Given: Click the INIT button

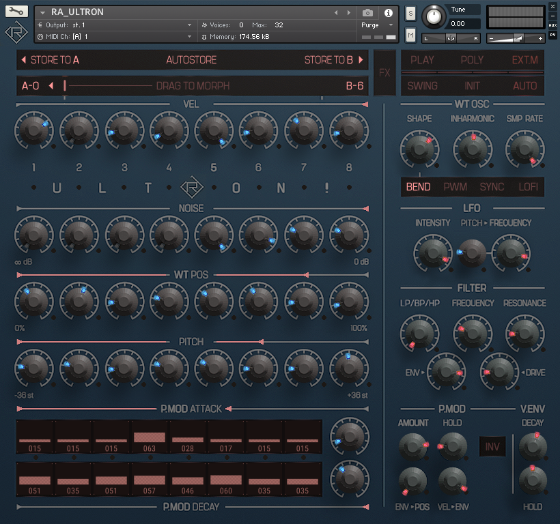Looking at the screenshot, I should tap(472, 86).
